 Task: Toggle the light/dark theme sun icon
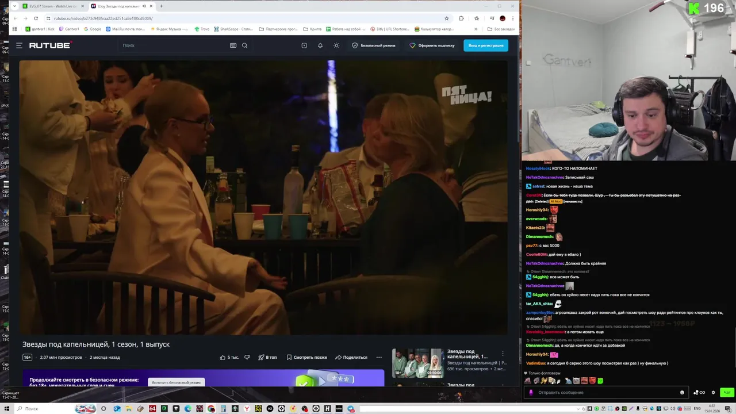[336, 45]
